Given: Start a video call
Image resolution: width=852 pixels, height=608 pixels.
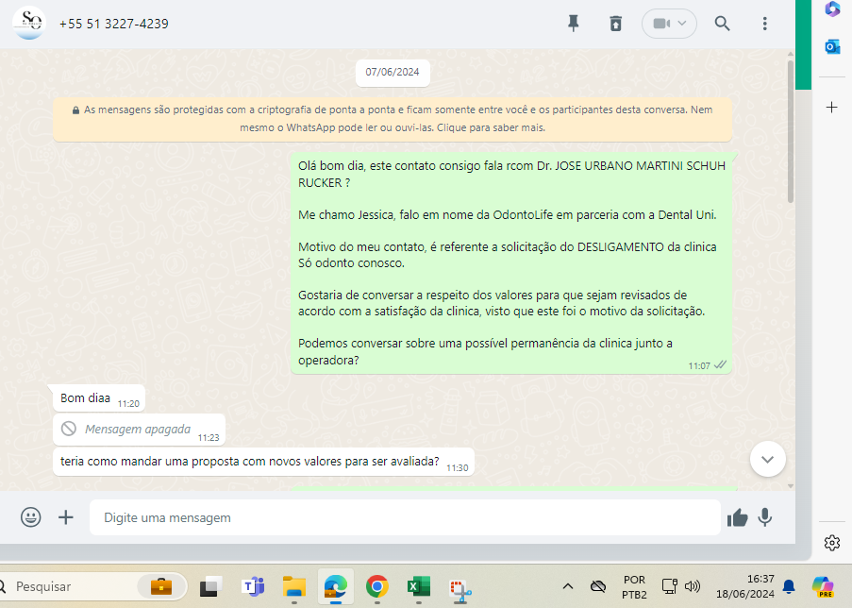Looking at the screenshot, I should pyautogui.click(x=661, y=24).
